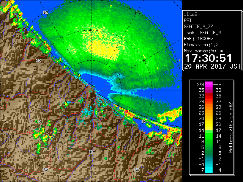Click the '>38' legend value
Screen dimensions: 243x182
[x=200, y=85]
